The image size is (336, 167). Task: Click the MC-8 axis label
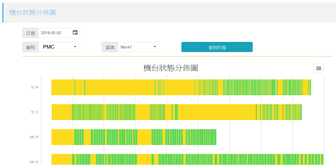34,162
